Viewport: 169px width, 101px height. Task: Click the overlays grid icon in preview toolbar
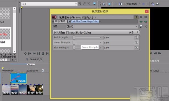(x=144, y=4)
